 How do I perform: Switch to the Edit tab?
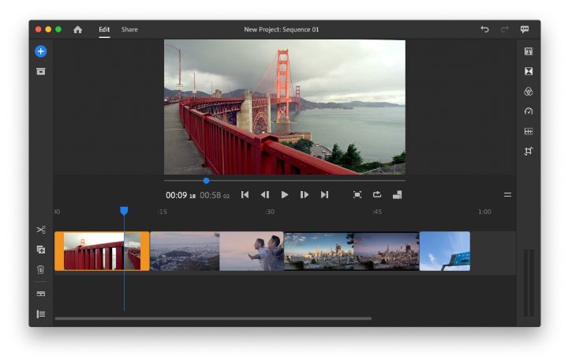click(104, 29)
